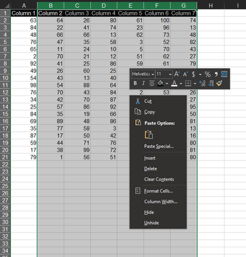Select column G header

(184, 6)
